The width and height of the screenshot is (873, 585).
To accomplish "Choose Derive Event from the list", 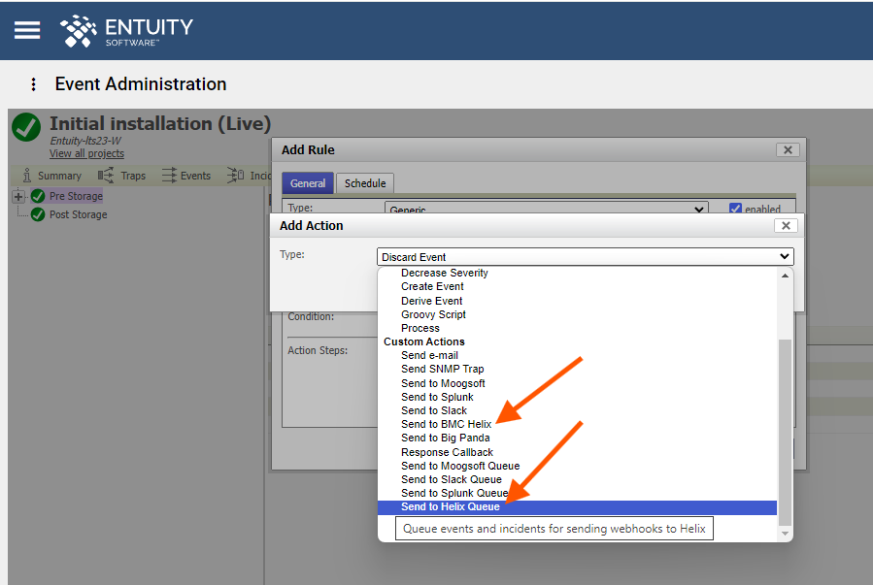I will point(431,301).
